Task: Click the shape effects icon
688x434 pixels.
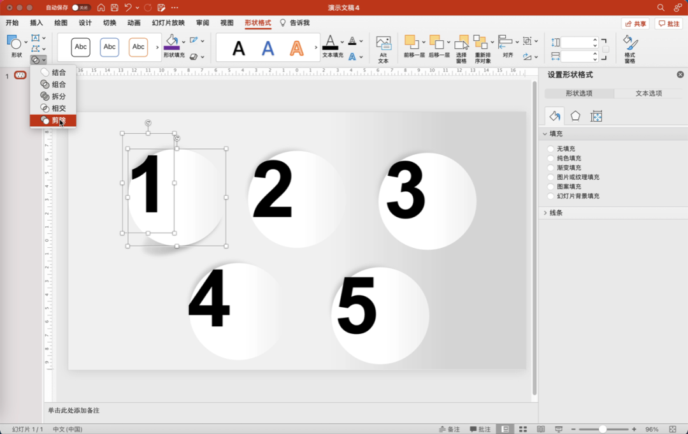Action: point(194,57)
